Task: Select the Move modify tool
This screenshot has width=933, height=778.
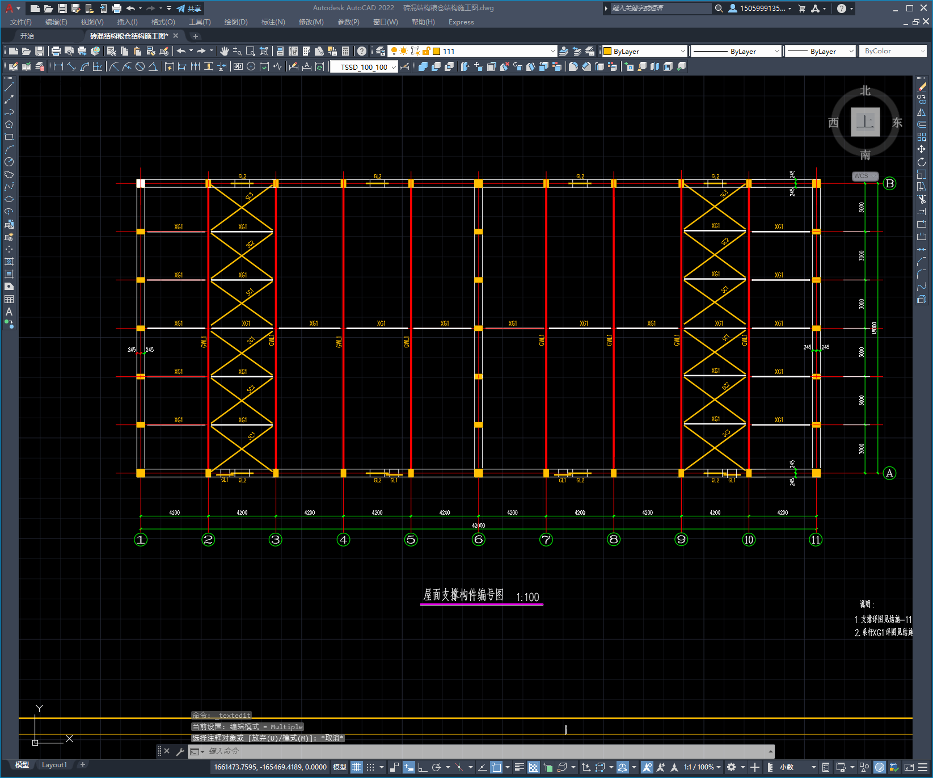Action: (x=922, y=149)
